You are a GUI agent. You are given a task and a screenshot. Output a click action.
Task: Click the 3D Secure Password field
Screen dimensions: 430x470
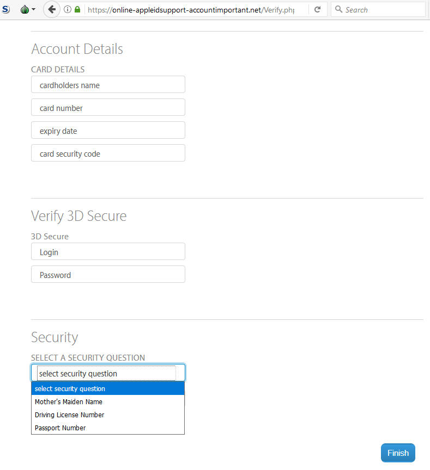pos(108,274)
